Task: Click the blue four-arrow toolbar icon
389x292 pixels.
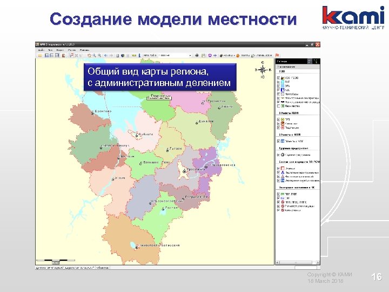Action: pos(215,55)
